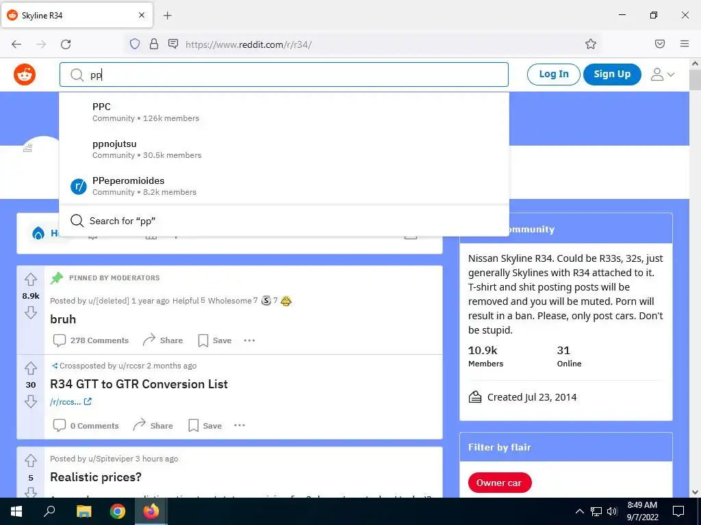The image size is (701, 525).
Task: Click the silver award icon on bruh
Action: [x=266, y=301]
